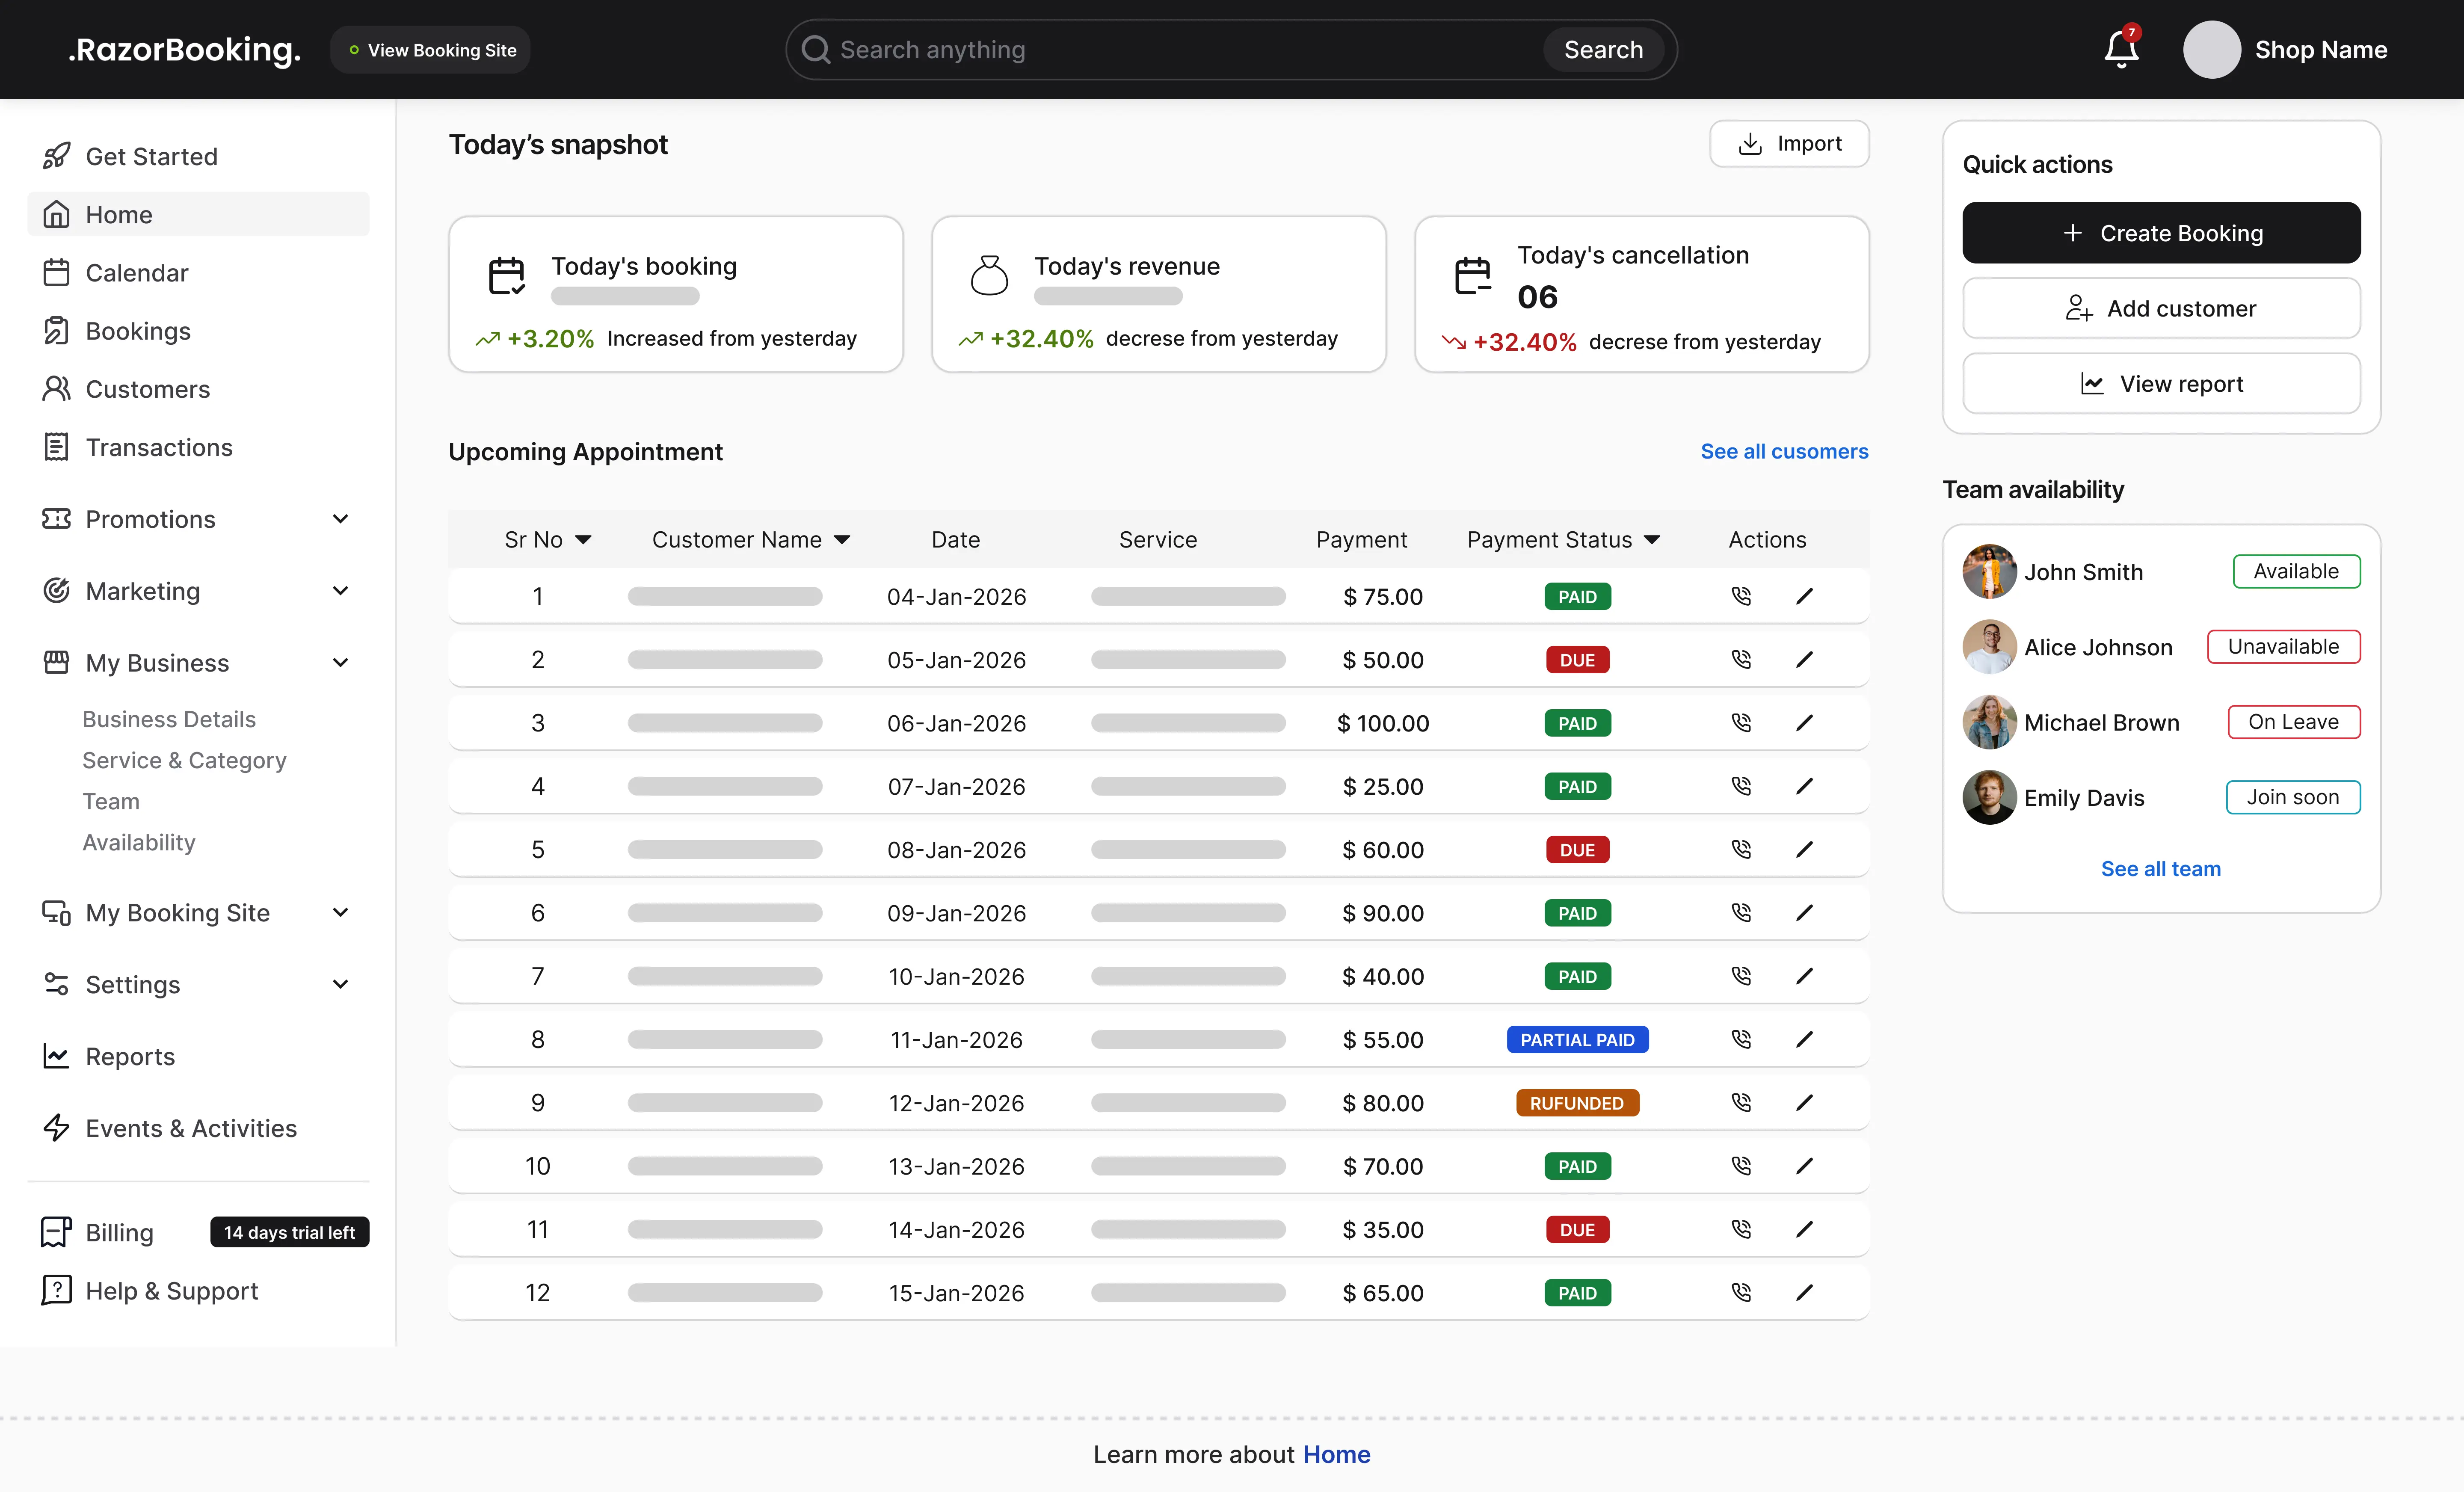Click the Import button
The height and width of the screenshot is (1492, 2464).
point(1789,144)
